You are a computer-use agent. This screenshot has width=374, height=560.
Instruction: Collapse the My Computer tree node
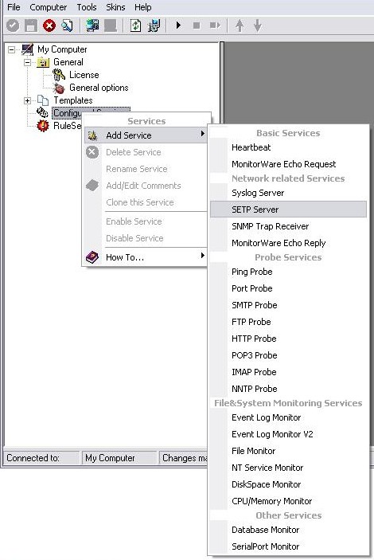click(12, 49)
